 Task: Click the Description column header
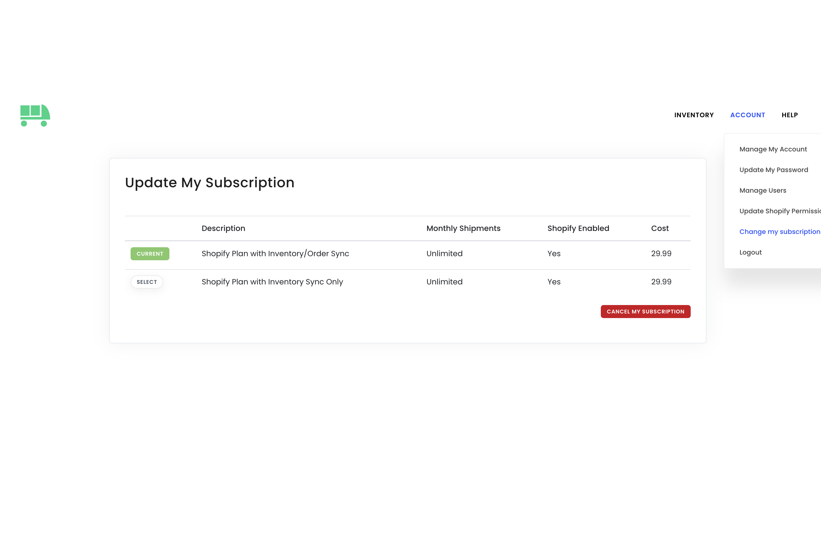[x=223, y=229]
